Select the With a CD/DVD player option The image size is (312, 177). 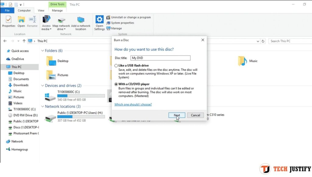point(116,84)
